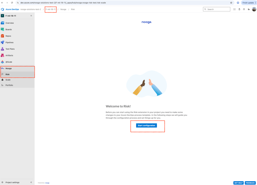The height and width of the screenshot is (185, 257).
Task: Click the browser profile icon
Action: click(x=238, y=3)
